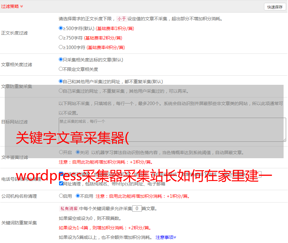
Task: Click the 文章相关度过滤 row label
Action: click(16, 65)
